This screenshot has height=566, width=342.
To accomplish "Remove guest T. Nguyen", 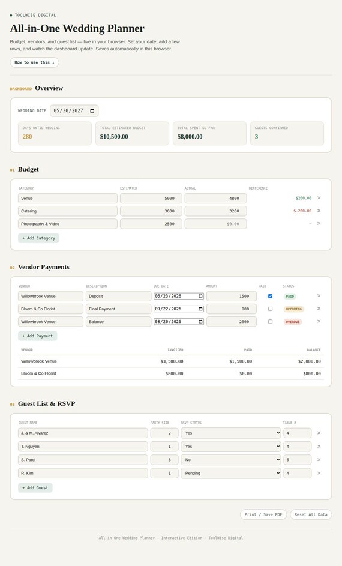I will (x=319, y=446).
